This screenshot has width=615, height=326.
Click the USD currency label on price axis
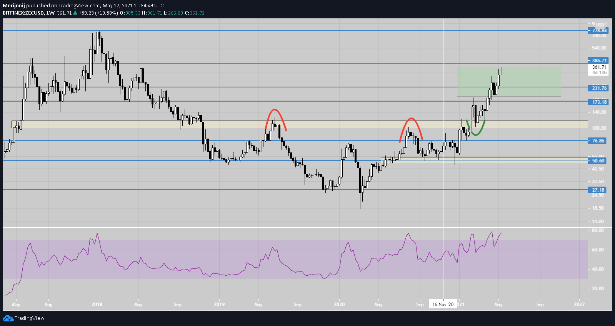[x=600, y=25]
